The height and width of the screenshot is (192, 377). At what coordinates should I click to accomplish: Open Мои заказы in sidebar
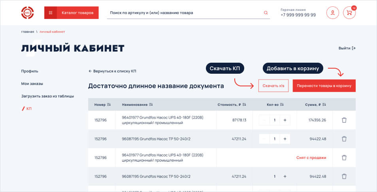32,84
